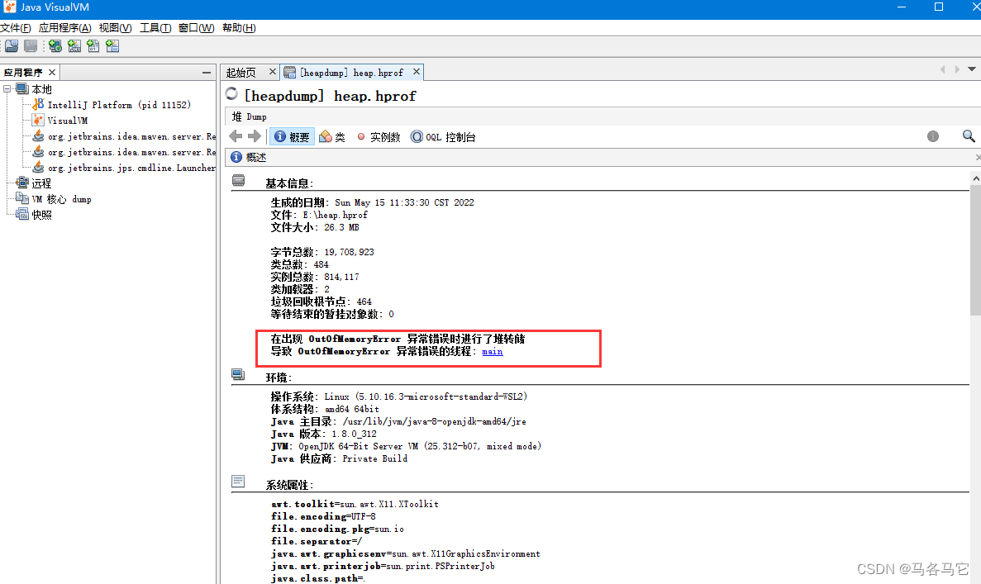
Task: Close the 起始页 tab
Action: 272,72
